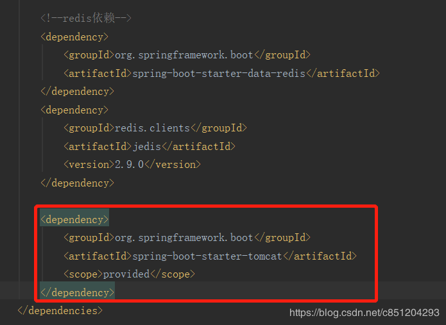Screen dimensions: 446x325
Task: Click the opening scope tag
Action: coord(83,274)
